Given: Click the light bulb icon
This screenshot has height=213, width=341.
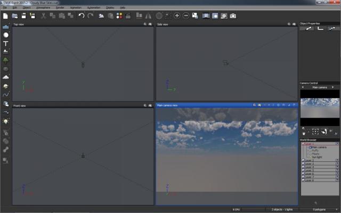Looking at the screenshot, I should [6, 121].
